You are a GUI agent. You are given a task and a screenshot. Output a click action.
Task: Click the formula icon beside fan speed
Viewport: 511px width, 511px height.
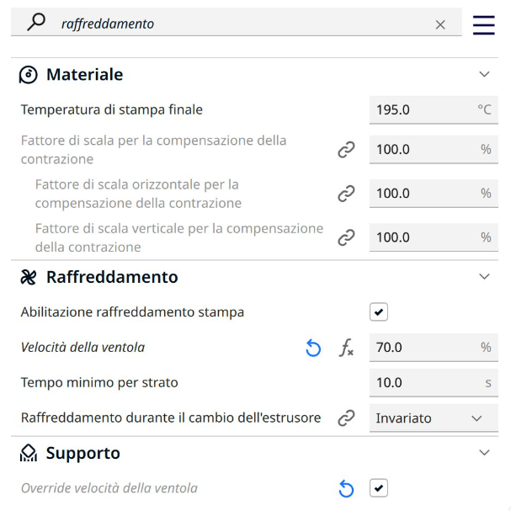pyautogui.click(x=346, y=348)
